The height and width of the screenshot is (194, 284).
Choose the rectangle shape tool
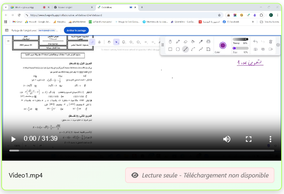click(170, 49)
